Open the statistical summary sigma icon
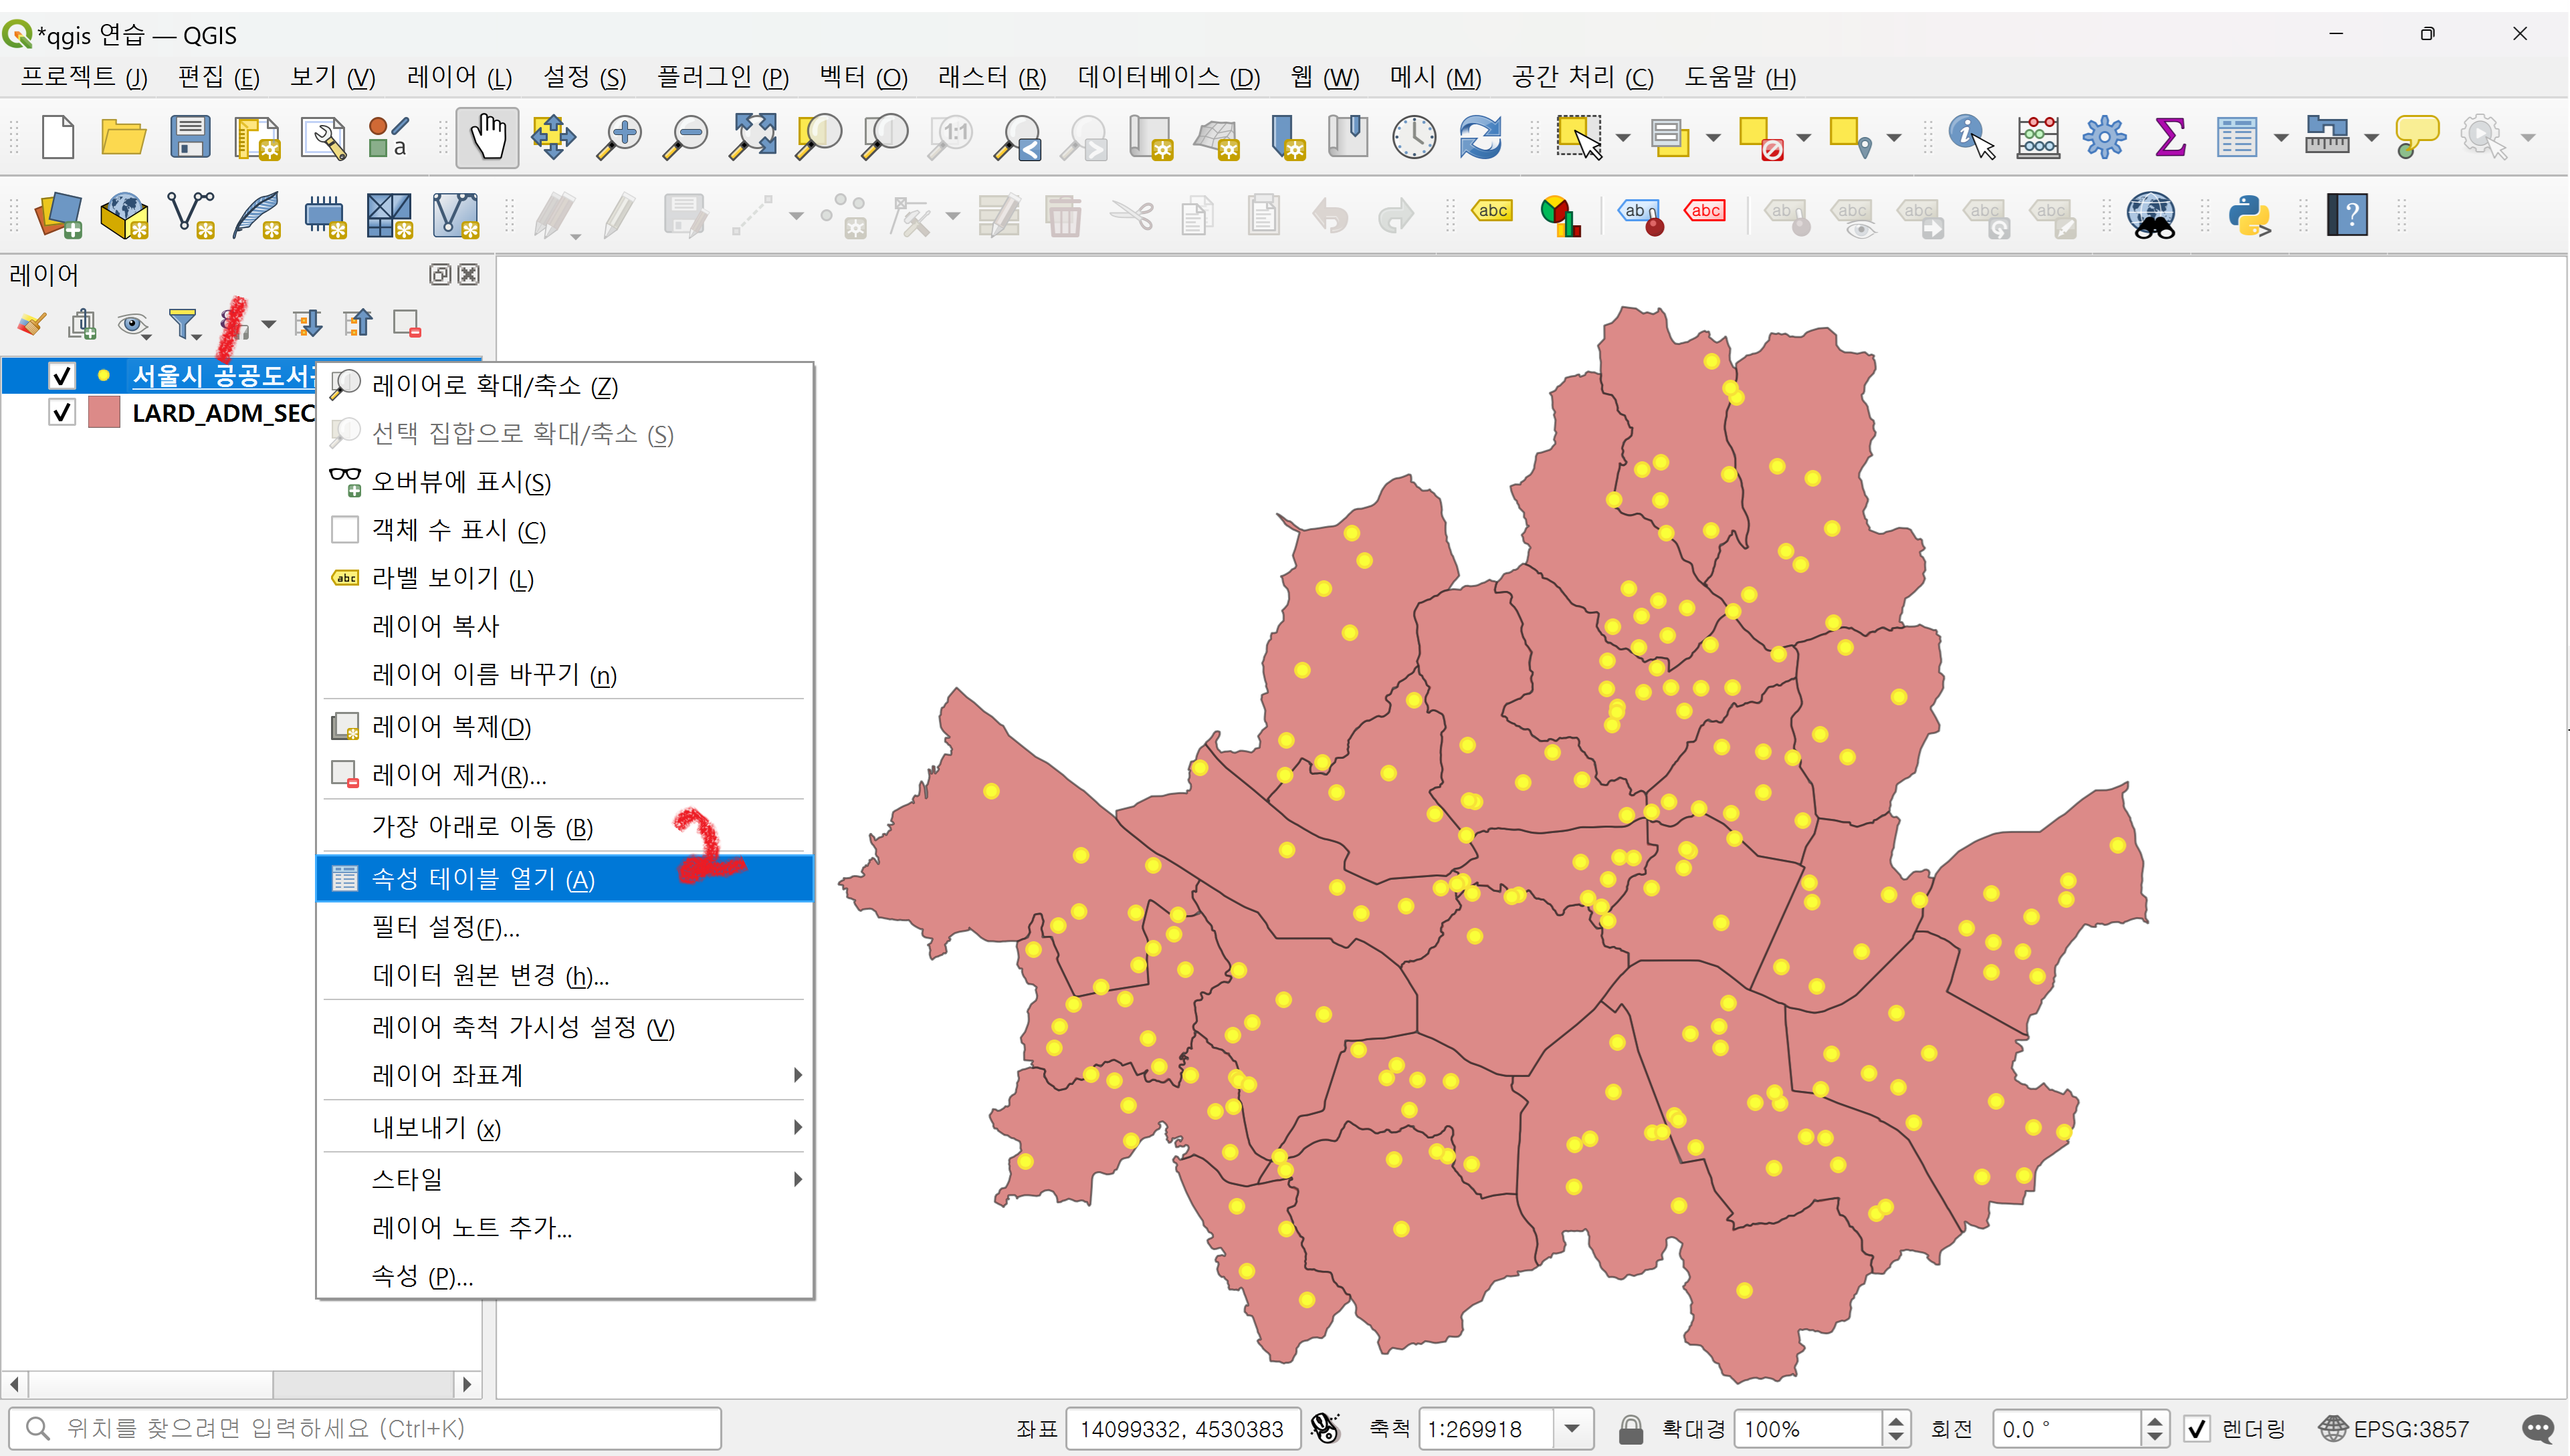 [x=2170, y=137]
